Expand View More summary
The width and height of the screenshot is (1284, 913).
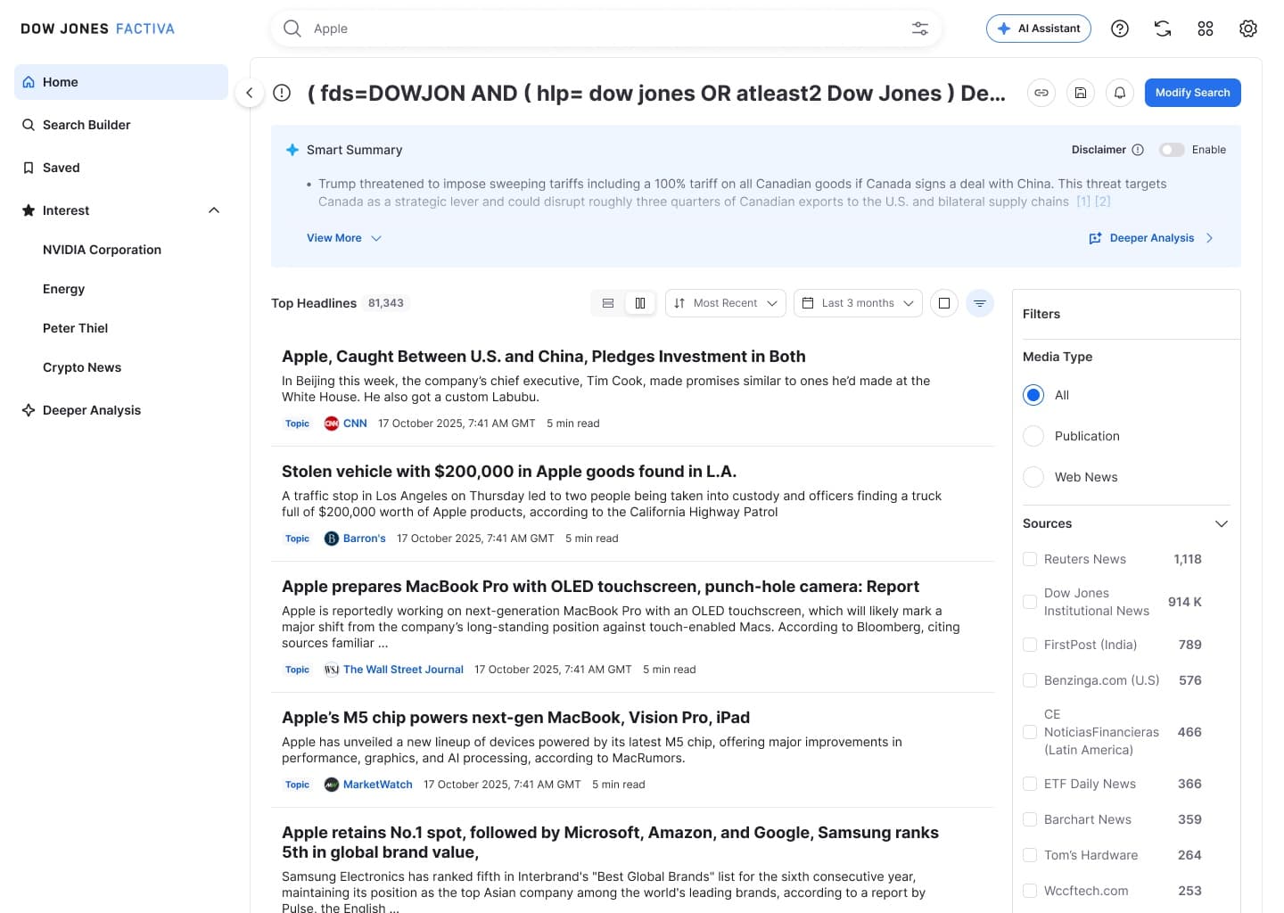point(344,238)
